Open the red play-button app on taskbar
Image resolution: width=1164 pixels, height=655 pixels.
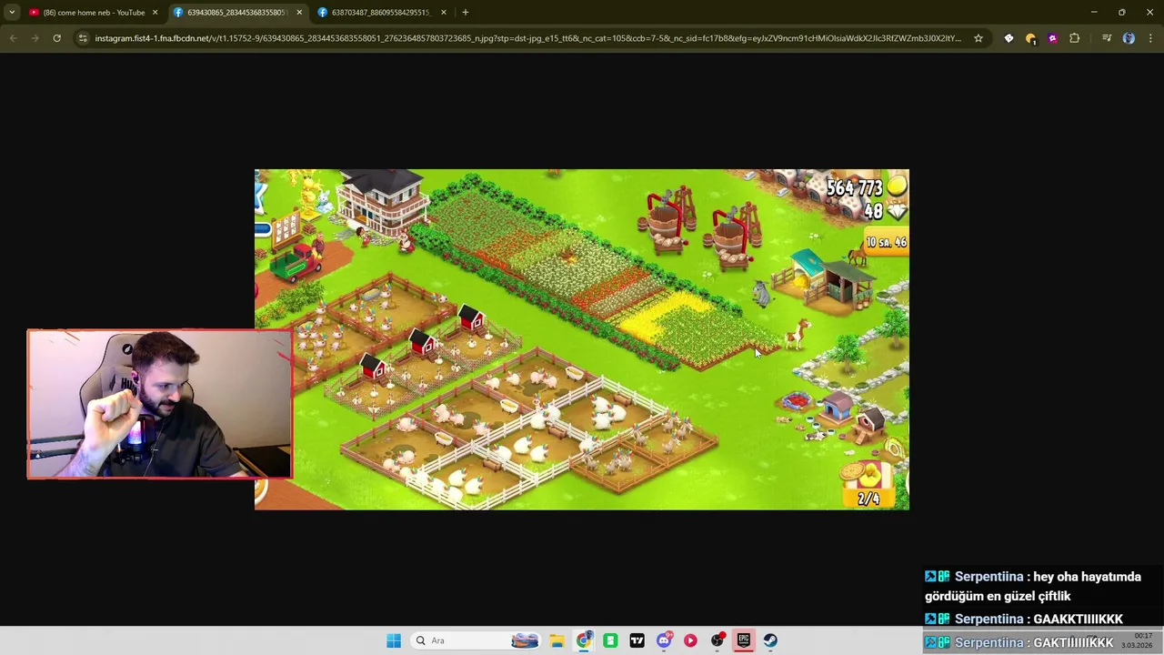click(x=690, y=640)
